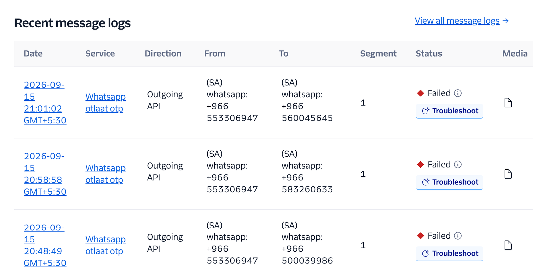Open Whatsapp otlaat otp service in first row
This screenshot has width=533, height=273.
[105, 103]
